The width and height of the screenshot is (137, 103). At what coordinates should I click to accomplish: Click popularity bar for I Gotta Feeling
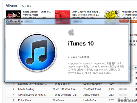coord(122,89)
